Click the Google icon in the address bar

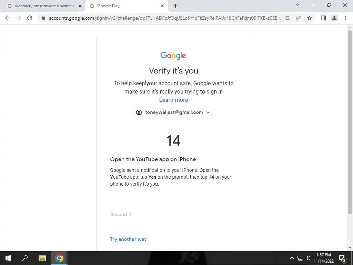[288, 18]
